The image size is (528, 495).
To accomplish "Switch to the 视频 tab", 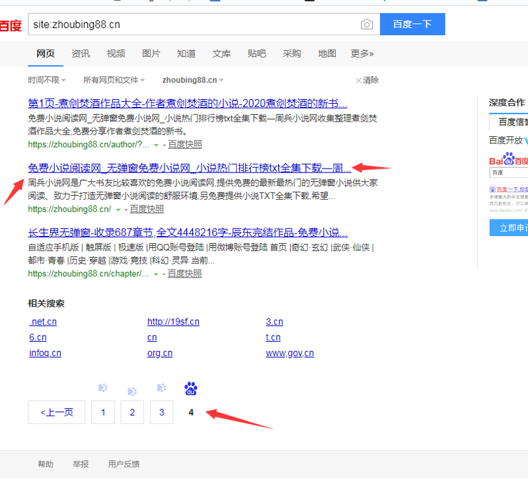I will [x=116, y=54].
